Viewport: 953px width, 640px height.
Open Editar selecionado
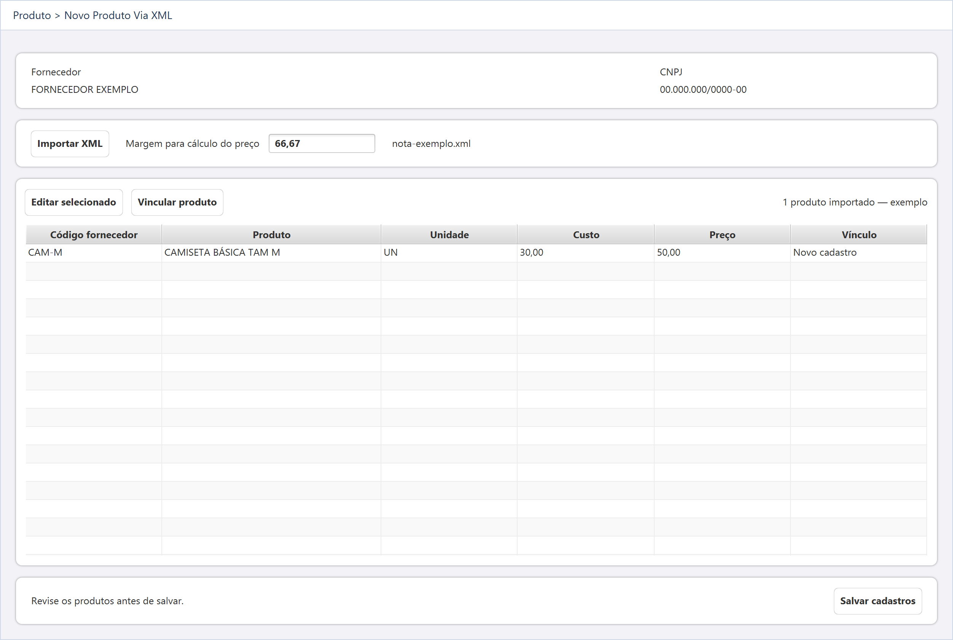coord(73,202)
